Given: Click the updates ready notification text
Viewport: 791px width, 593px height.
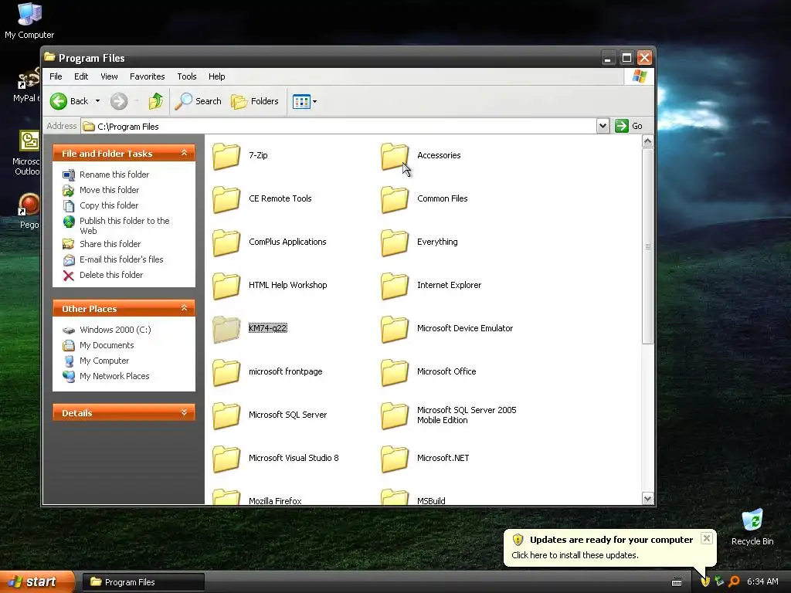Looking at the screenshot, I should (611, 540).
